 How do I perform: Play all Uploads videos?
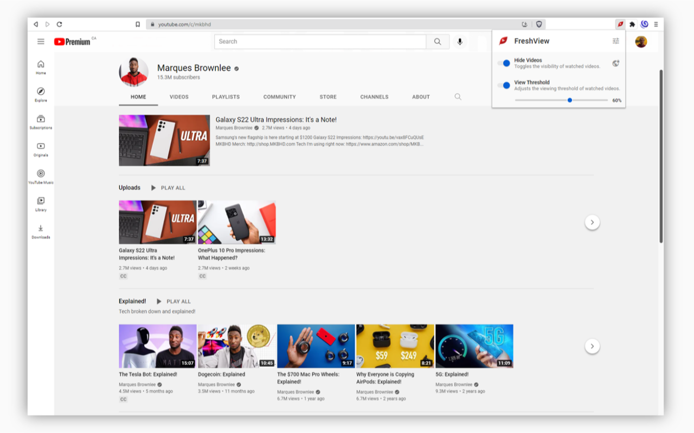[x=168, y=188]
